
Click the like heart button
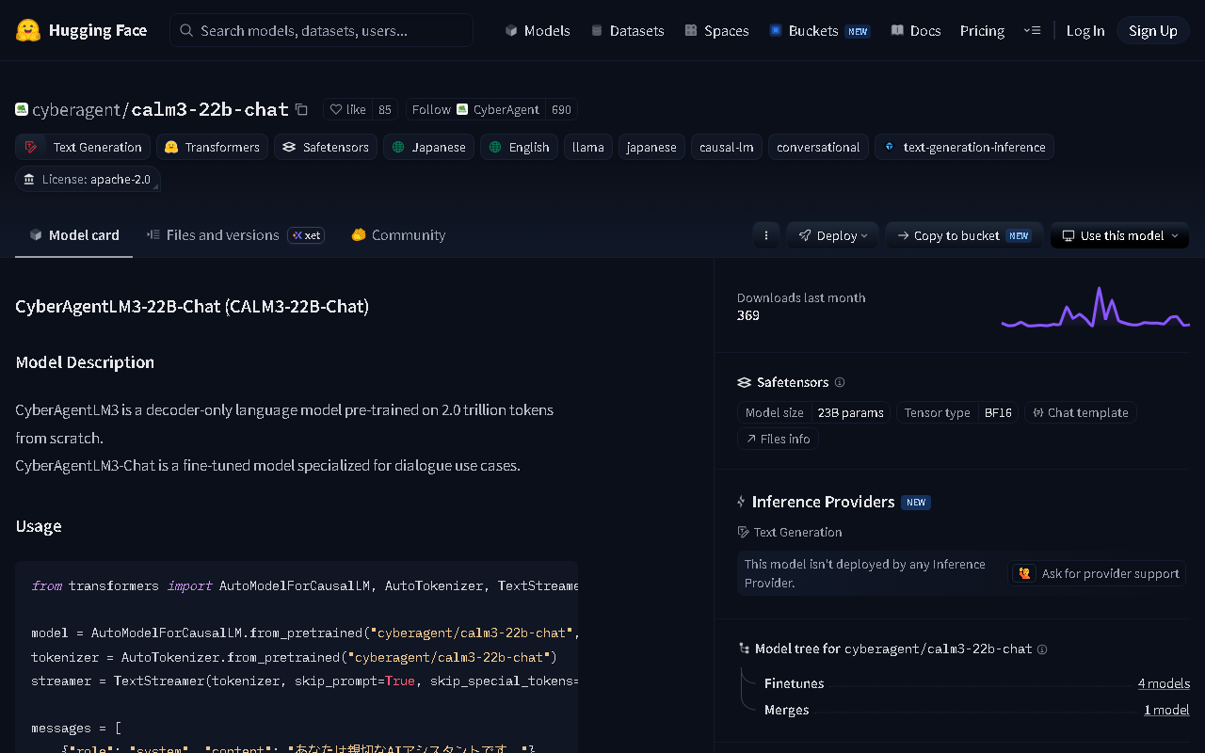(347, 109)
